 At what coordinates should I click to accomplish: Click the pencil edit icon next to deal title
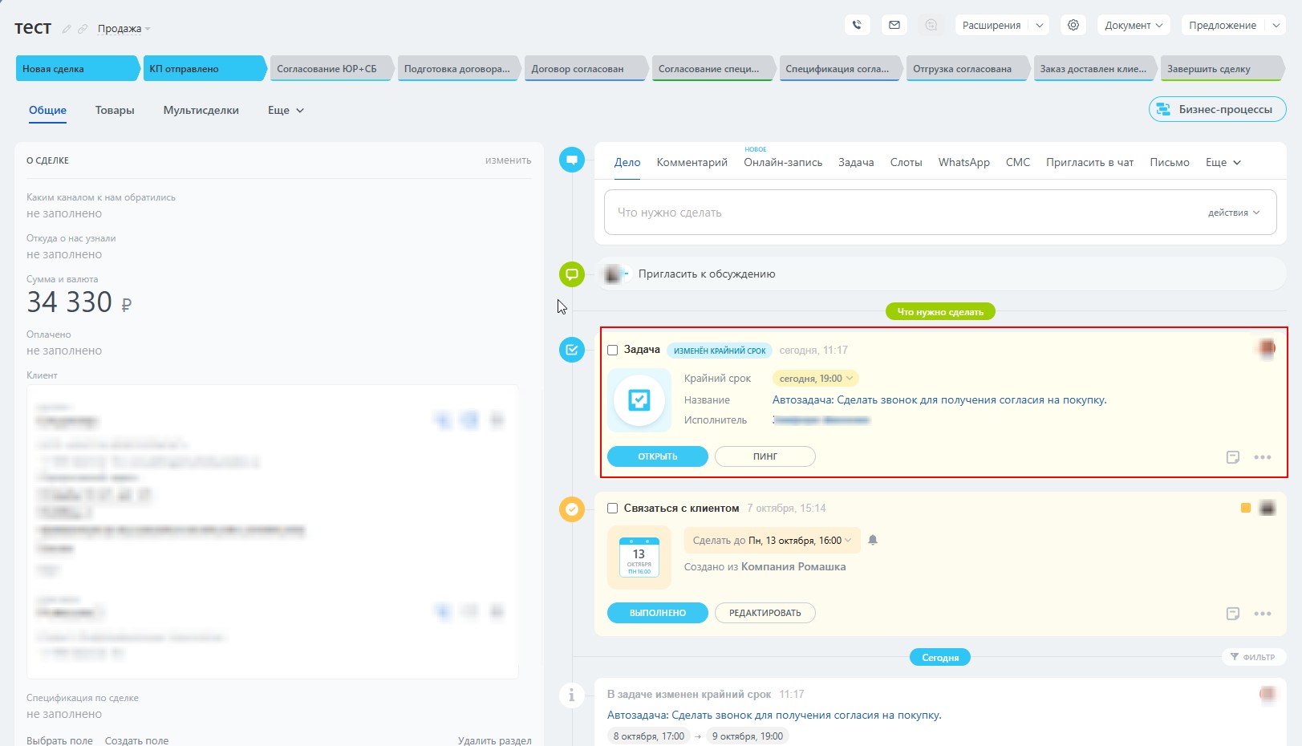click(x=67, y=29)
